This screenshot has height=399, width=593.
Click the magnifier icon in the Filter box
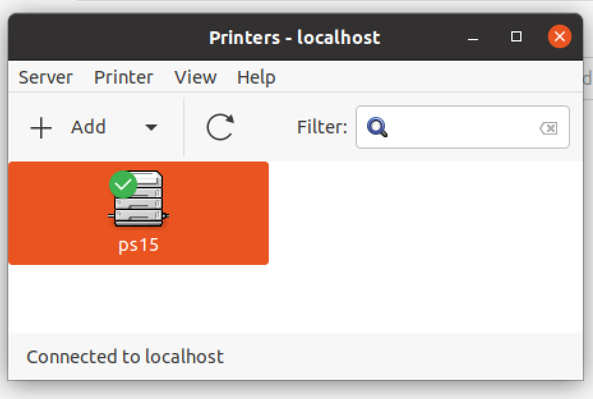point(377,128)
